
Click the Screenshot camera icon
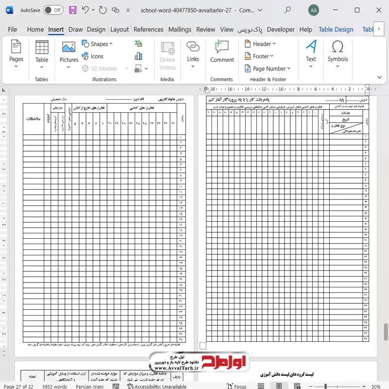click(x=138, y=69)
